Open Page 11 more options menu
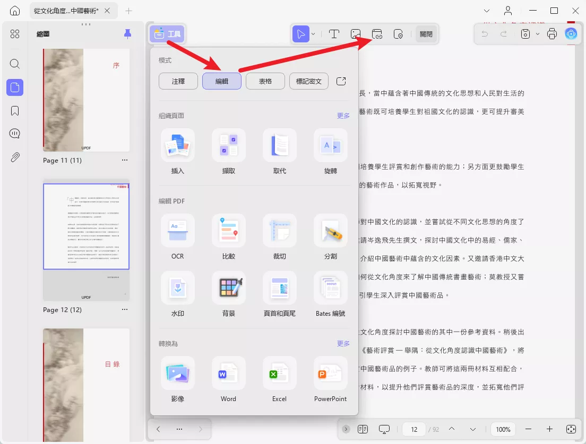 pos(124,160)
